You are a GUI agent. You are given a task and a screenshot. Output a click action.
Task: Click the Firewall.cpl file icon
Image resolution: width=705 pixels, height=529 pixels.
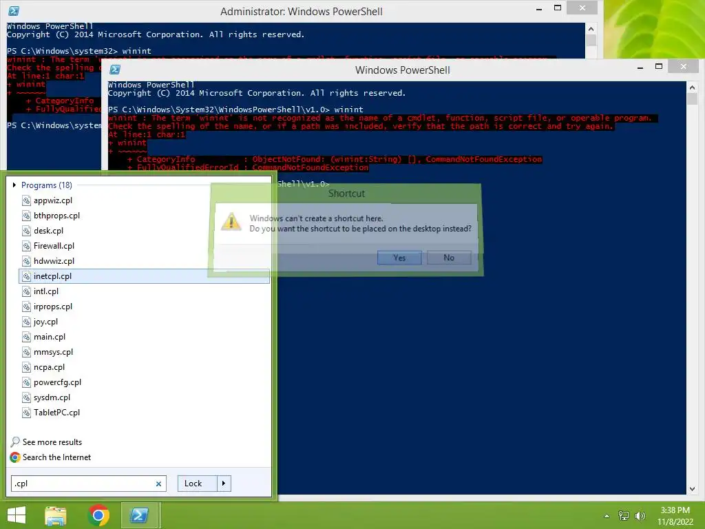(27, 246)
